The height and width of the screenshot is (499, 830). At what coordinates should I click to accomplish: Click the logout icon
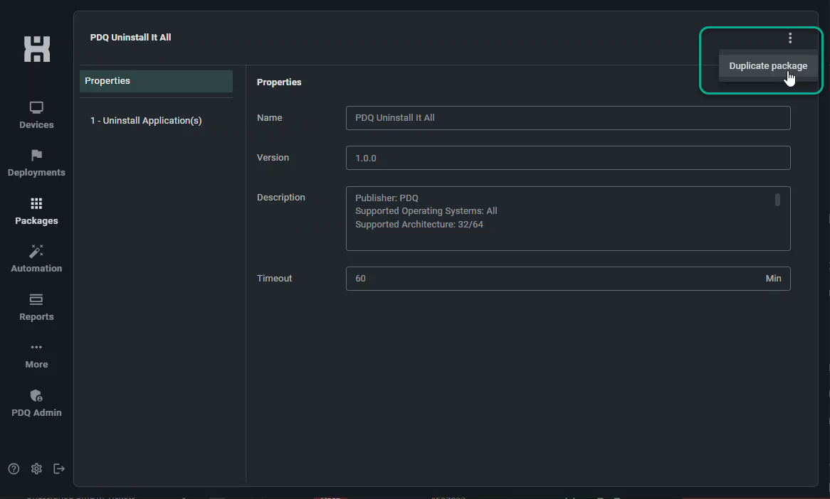pos(58,468)
